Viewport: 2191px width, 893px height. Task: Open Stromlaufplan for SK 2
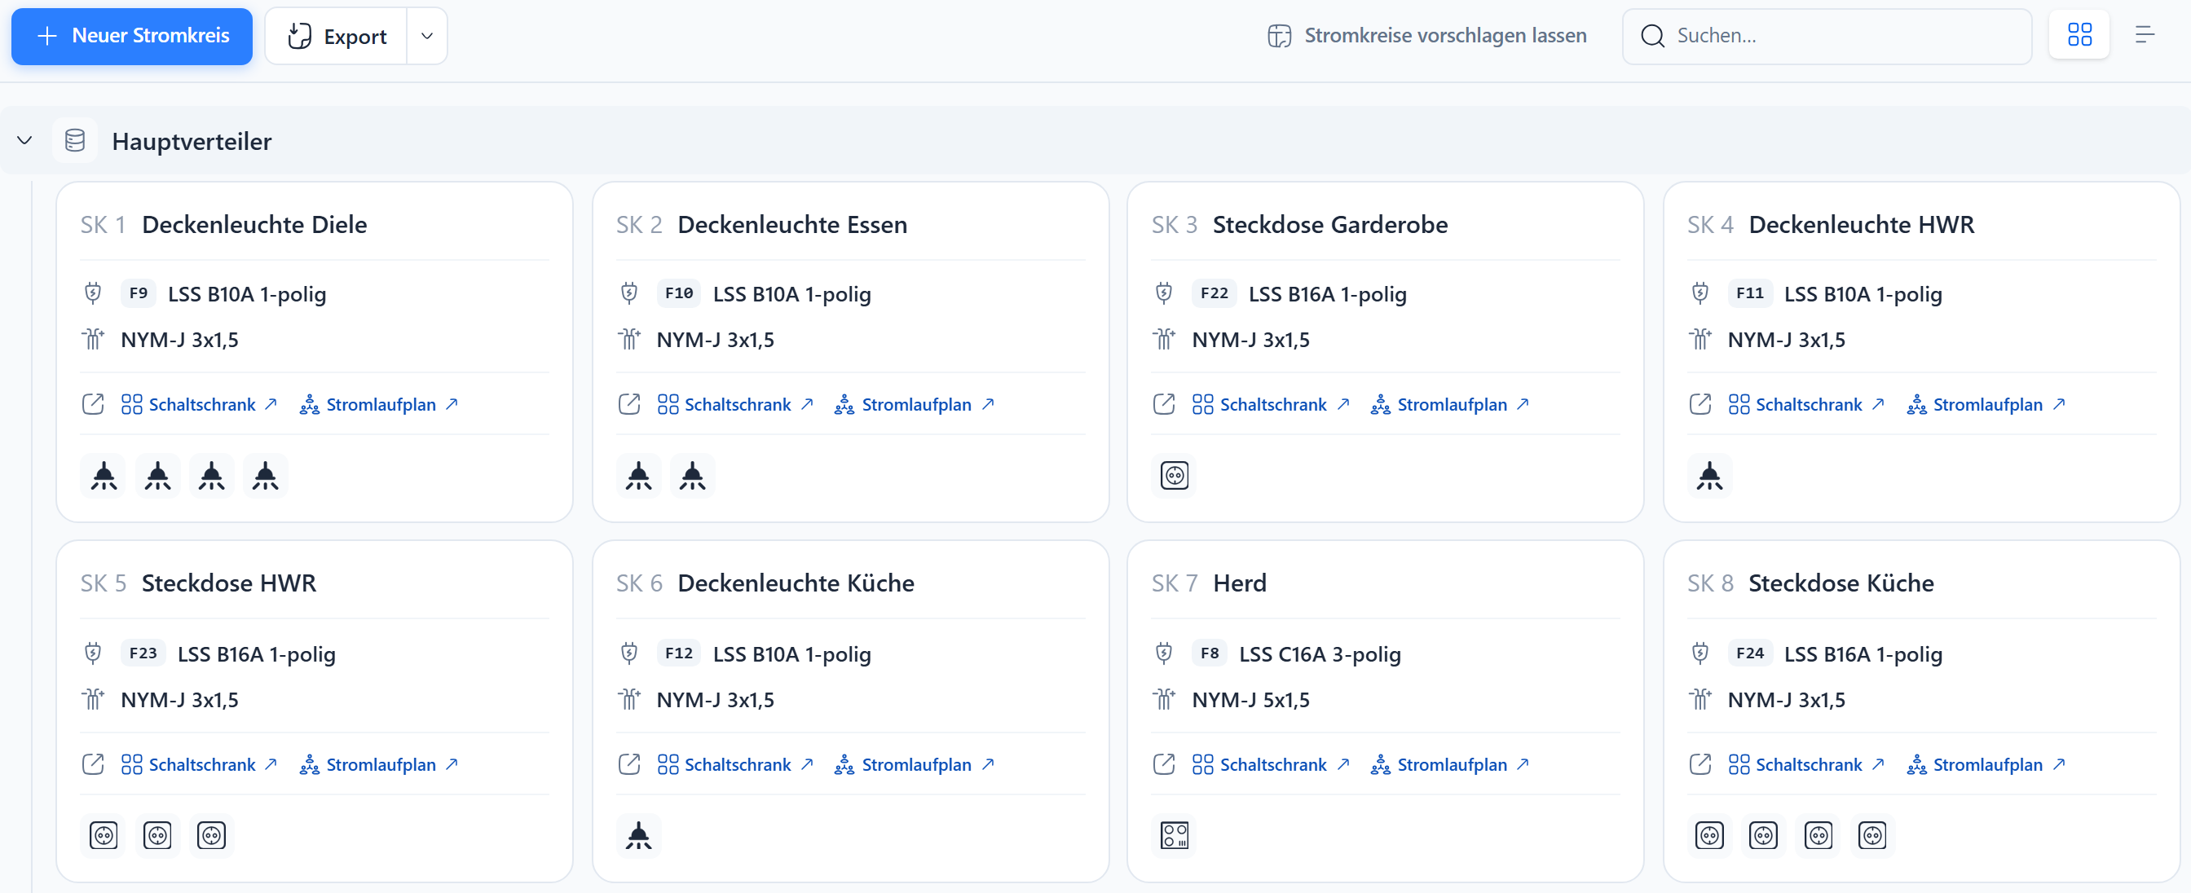coord(915,404)
